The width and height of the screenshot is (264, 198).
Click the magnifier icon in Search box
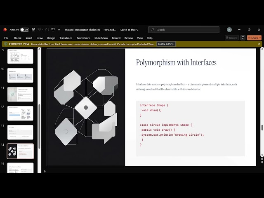[x=153, y=30]
